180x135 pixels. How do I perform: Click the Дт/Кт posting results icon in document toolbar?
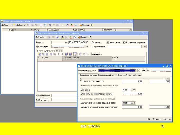(x=70, y=37)
